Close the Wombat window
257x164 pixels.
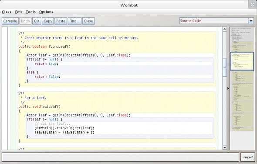(252, 5)
